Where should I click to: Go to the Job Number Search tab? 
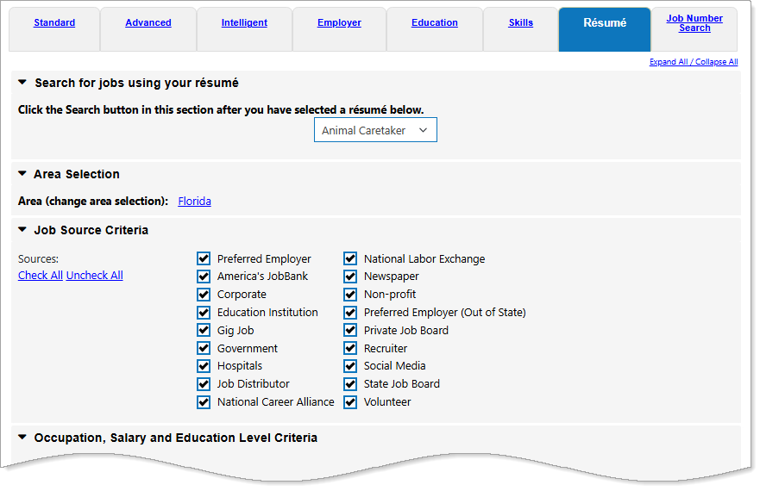coord(694,23)
